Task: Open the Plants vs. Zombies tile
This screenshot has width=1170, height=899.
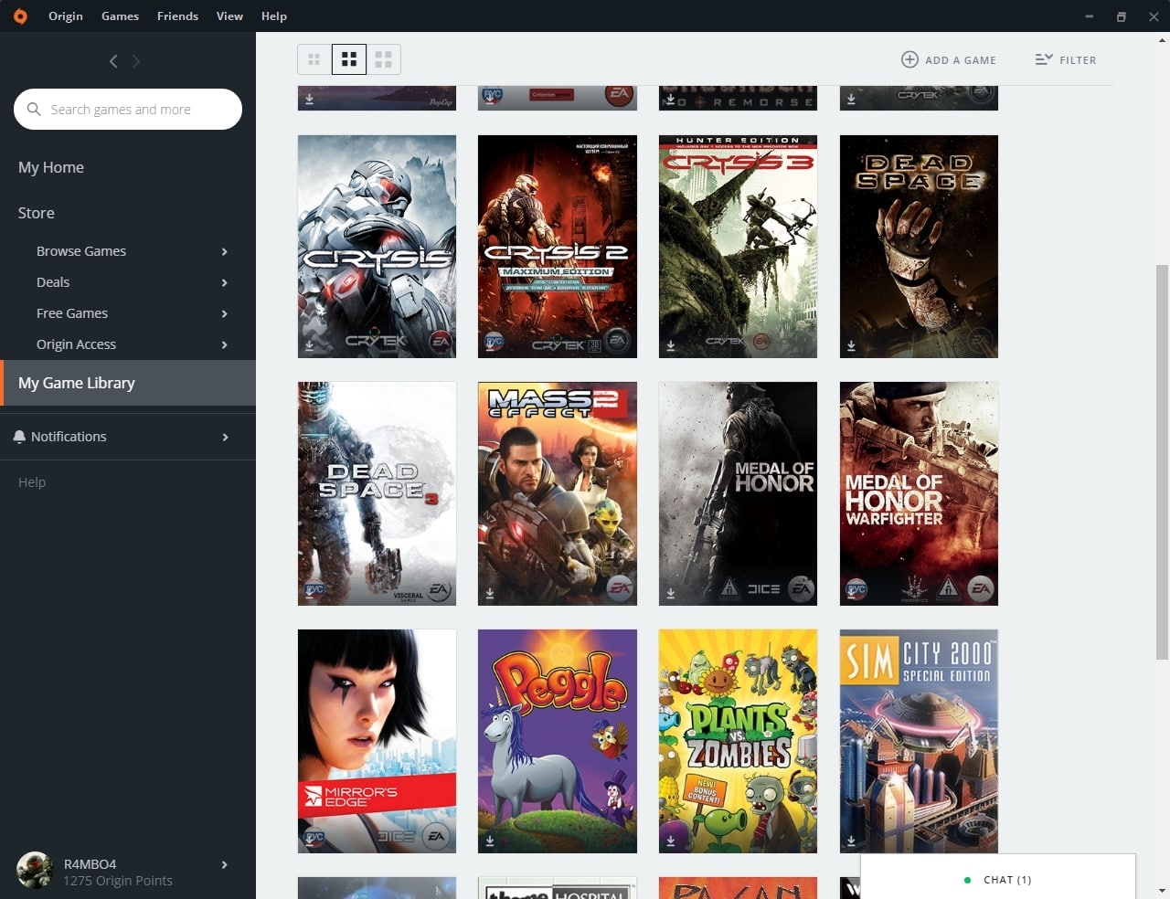Action: [x=738, y=741]
